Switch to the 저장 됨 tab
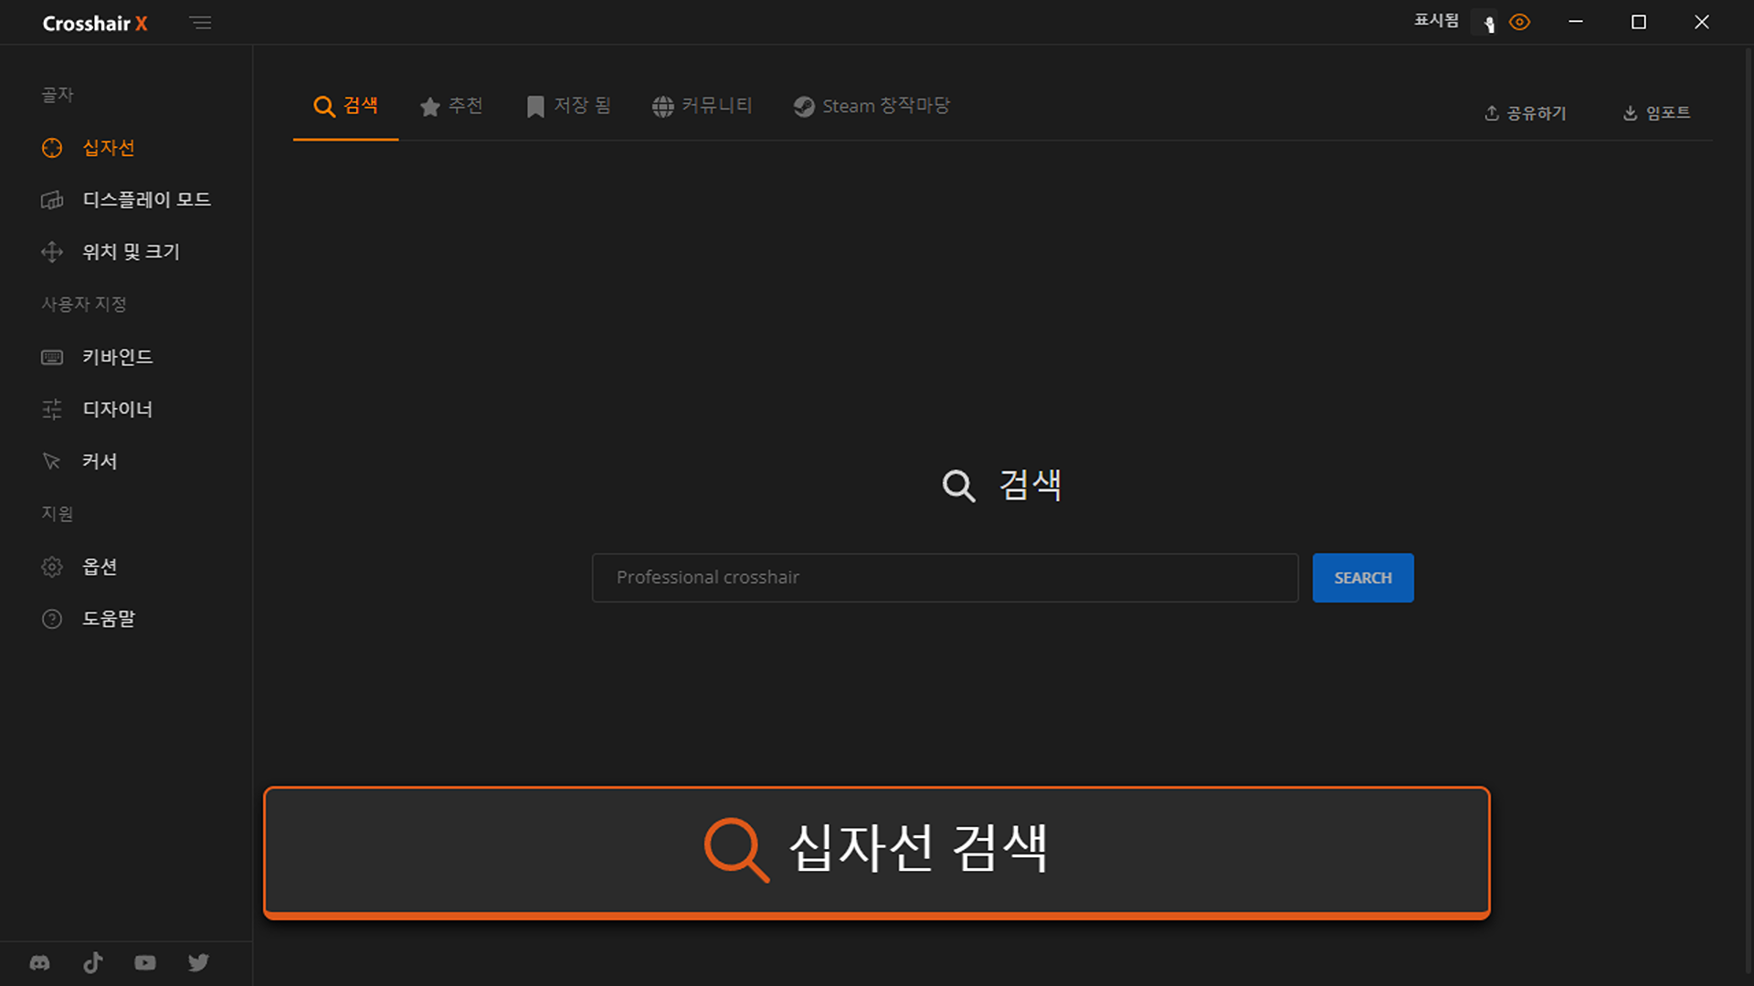Image resolution: width=1754 pixels, height=986 pixels. [x=568, y=106]
